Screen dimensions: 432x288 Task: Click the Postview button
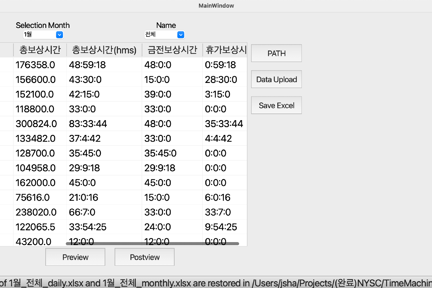144,257
